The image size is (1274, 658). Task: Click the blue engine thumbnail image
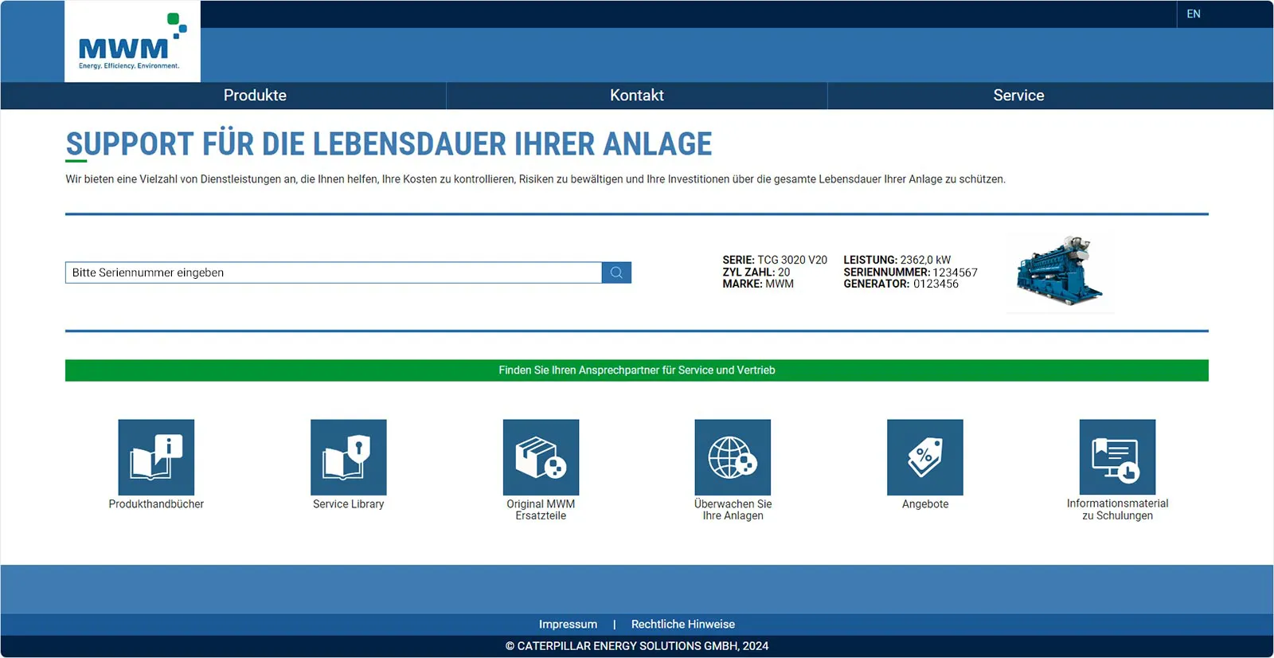(1060, 272)
